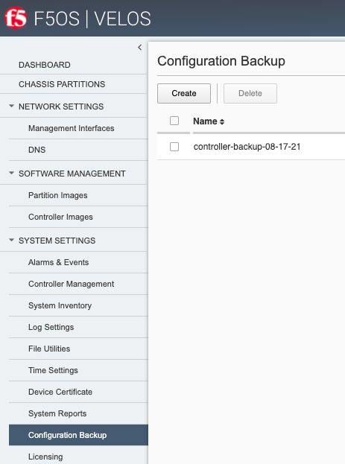The height and width of the screenshot is (464, 345).
Task: Navigate to Controller Images
Action: click(60, 217)
